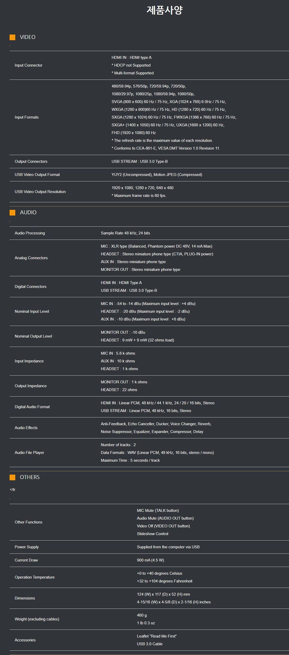Click the Input Formats row label
289x655 pixels.
(27, 117)
